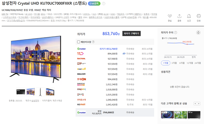Select the 1개월 price trend tab
207x124 pixels.
click(165, 63)
